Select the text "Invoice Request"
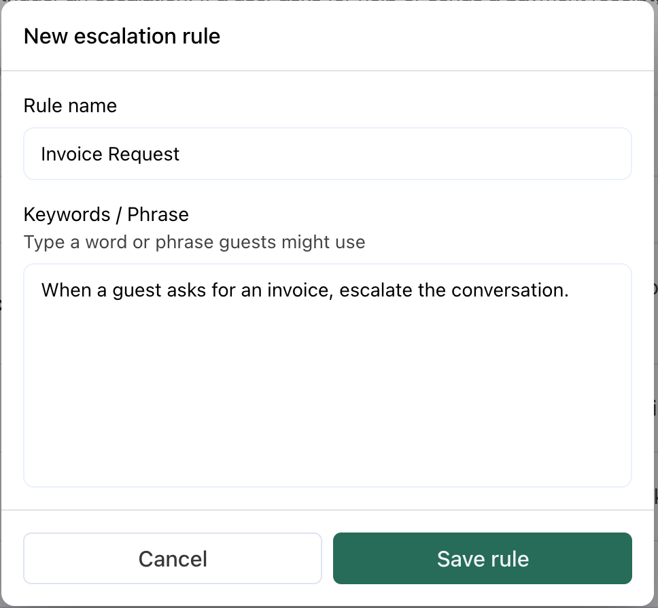The height and width of the screenshot is (608, 658). 109,154
